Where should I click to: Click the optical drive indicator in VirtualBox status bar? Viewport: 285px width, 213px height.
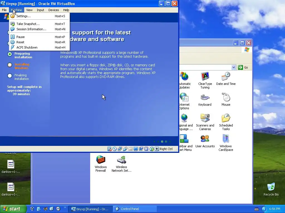click(114, 149)
